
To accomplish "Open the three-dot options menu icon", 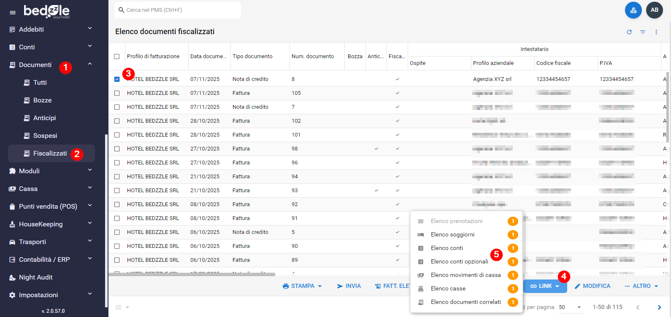I will [656, 32].
